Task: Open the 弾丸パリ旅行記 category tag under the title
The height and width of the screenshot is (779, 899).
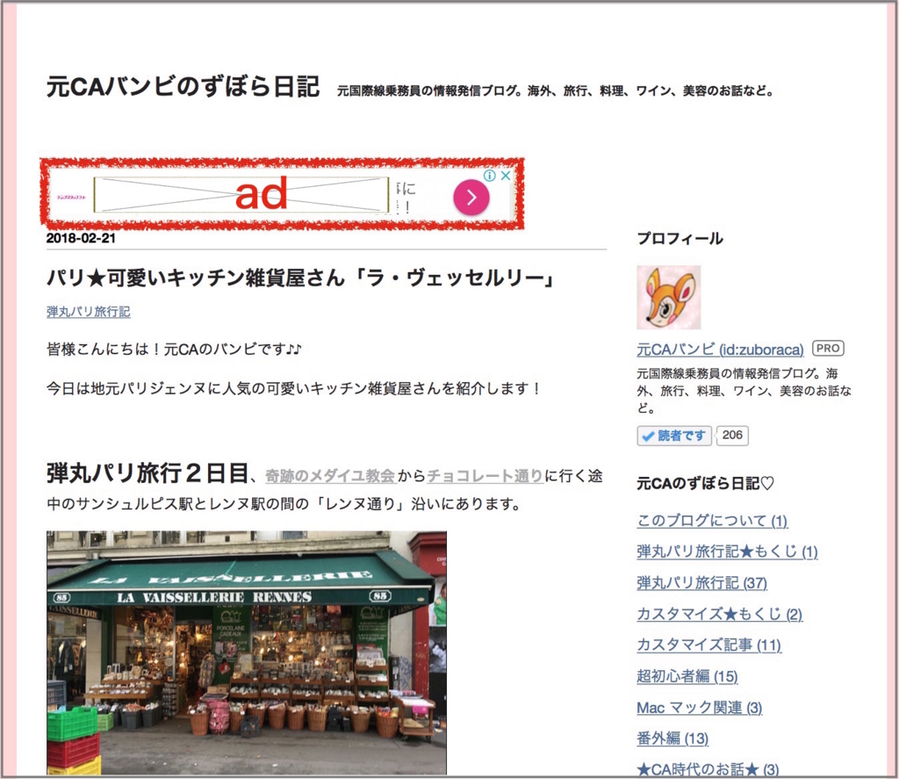Action: 89,312
